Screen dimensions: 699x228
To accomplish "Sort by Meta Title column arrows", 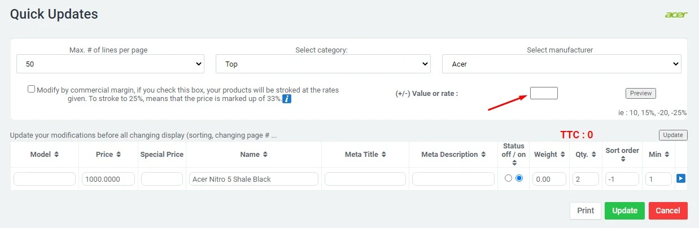I will (x=383, y=155).
